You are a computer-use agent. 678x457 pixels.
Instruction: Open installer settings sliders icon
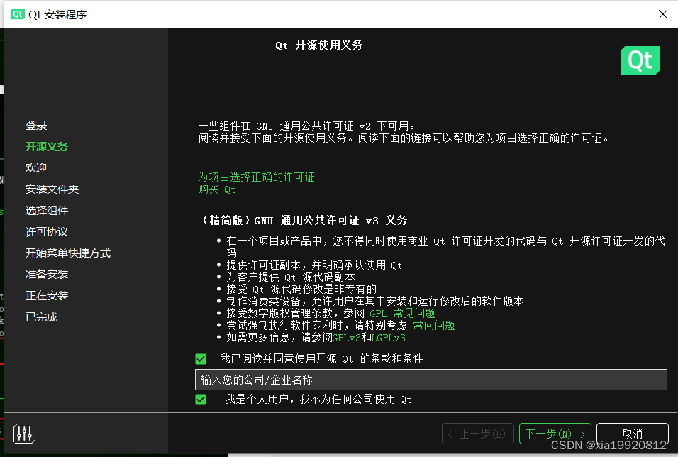coord(24,433)
